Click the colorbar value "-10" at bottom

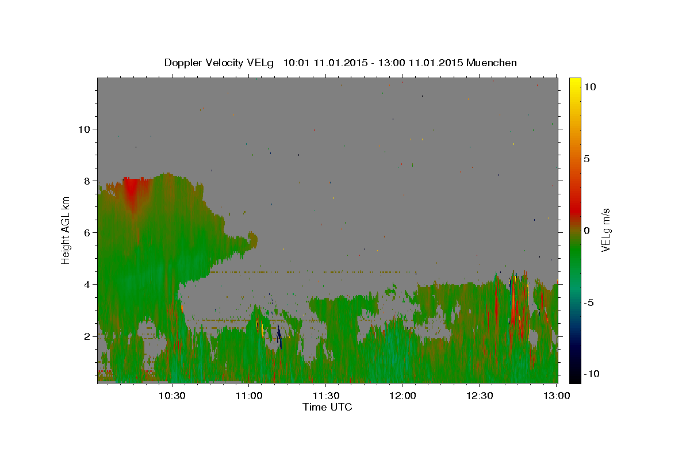coord(591,374)
